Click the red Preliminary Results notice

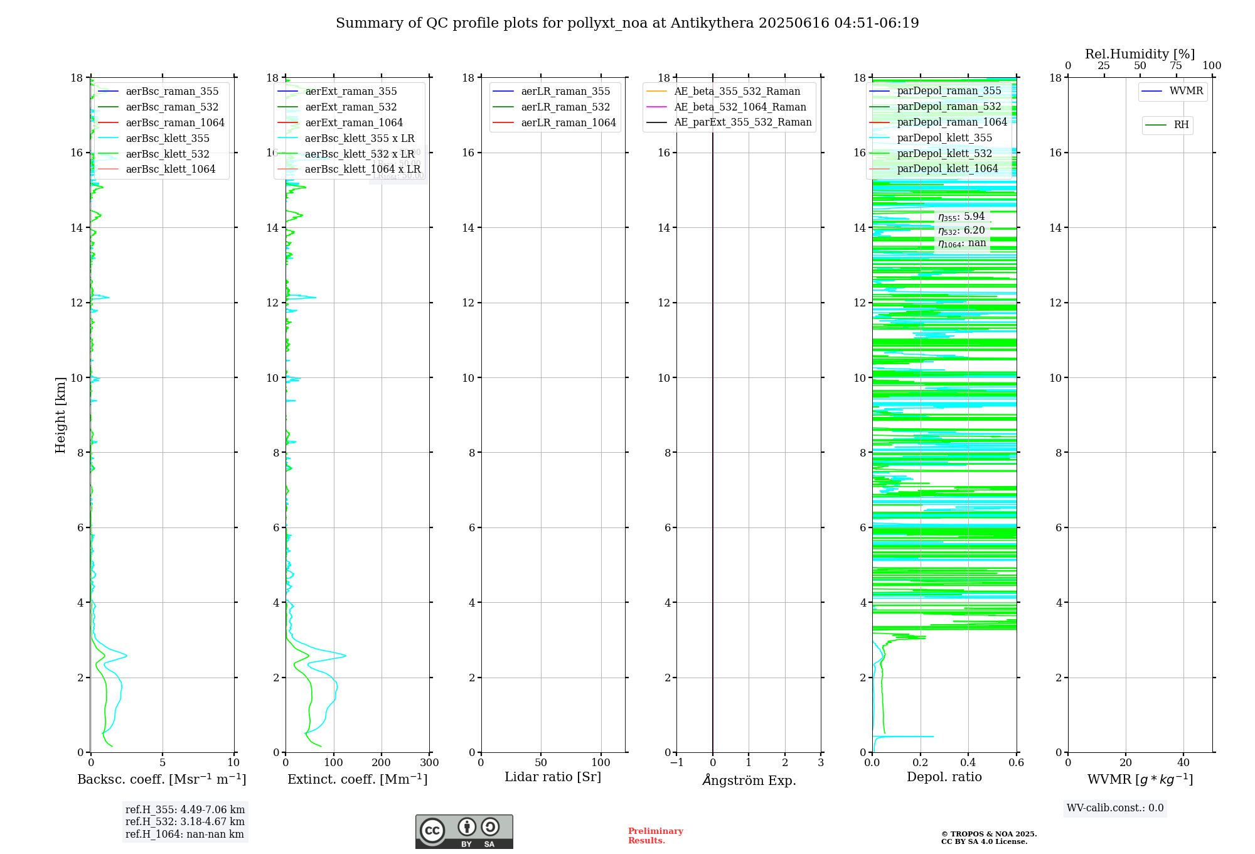pos(656,836)
